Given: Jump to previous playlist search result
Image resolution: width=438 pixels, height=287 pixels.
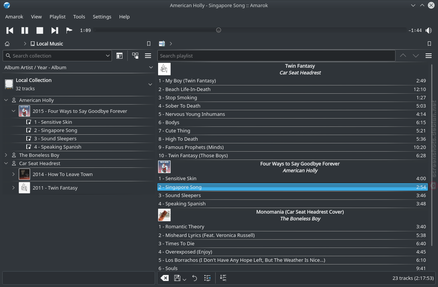Looking at the screenshot, I should [x=403, y=56].
